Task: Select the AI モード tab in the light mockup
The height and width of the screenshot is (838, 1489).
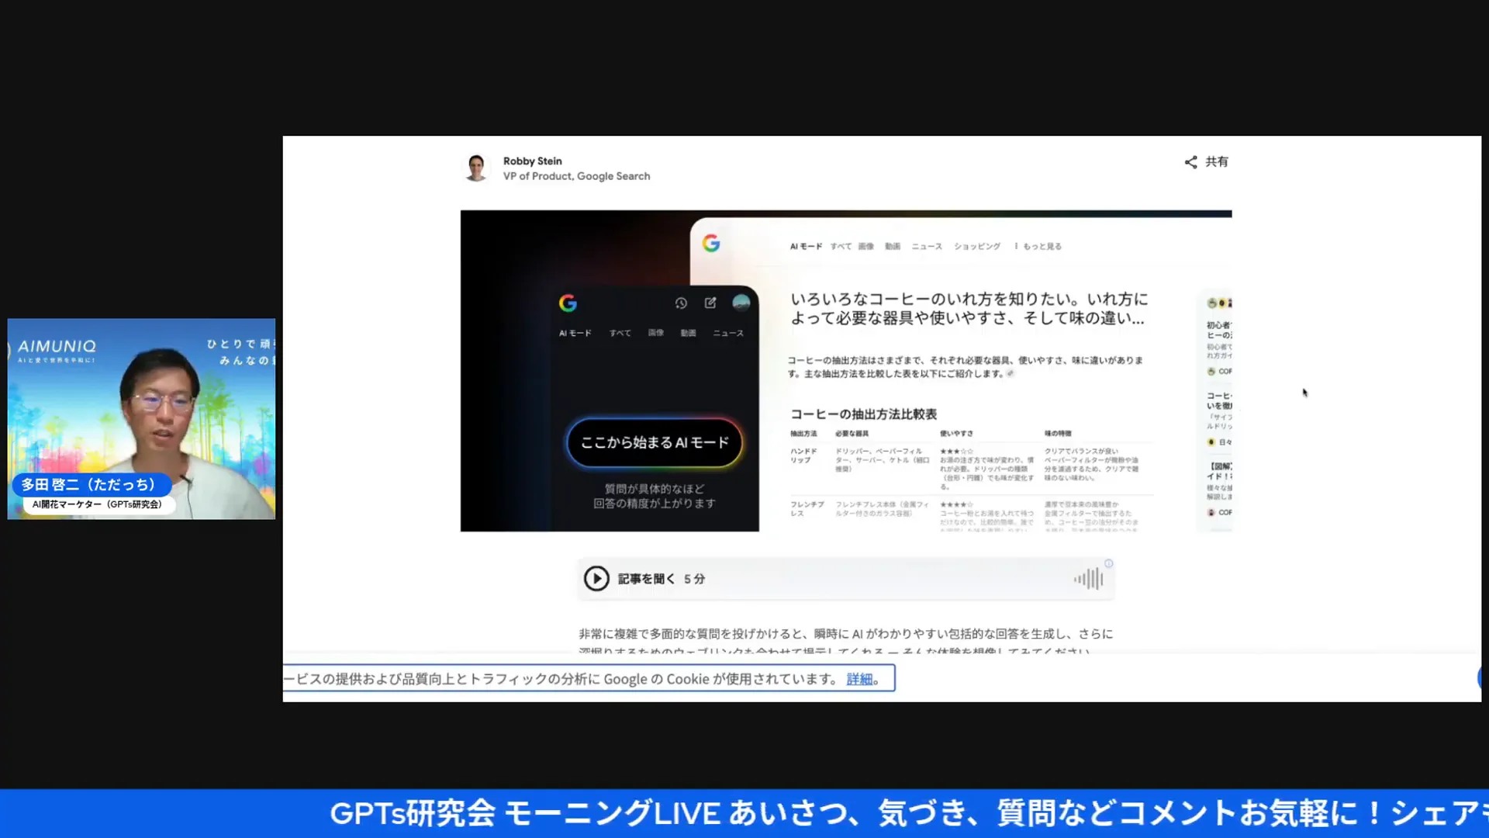Action: [x=806, y=247]
